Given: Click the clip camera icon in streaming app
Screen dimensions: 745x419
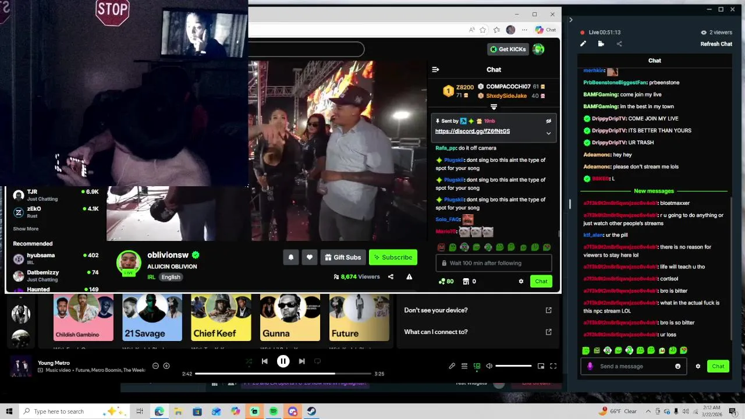Looking at the screenshot, I should [601, 44].
